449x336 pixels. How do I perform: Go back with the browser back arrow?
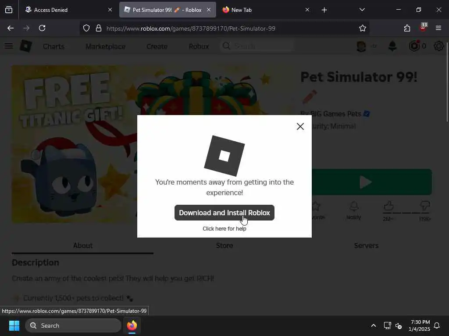(x=11, y=28)
